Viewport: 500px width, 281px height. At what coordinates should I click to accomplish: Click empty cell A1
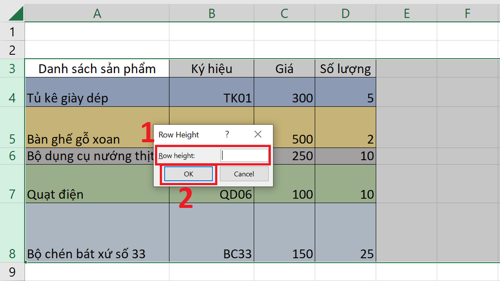click(x=97, y=32)
